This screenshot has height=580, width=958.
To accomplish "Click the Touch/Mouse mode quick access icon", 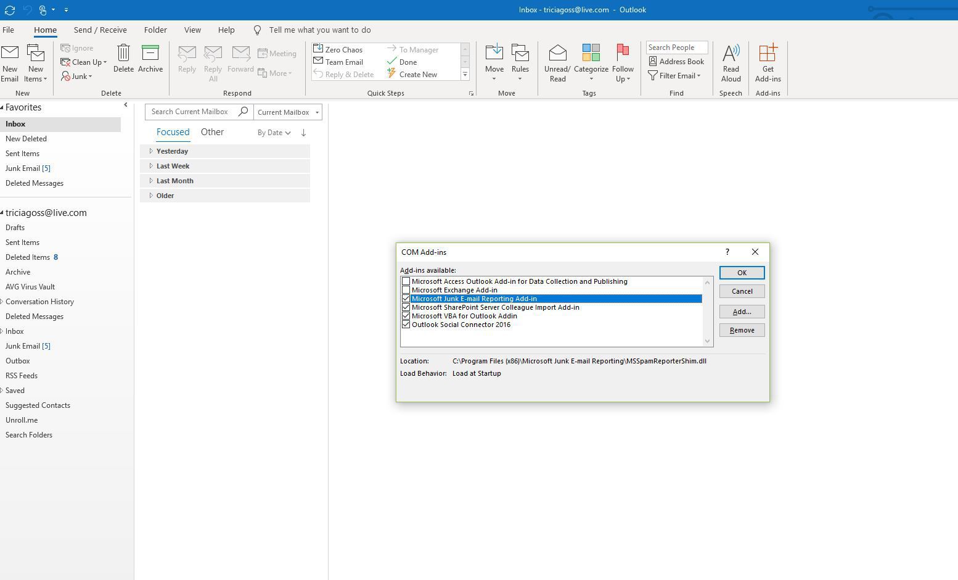I will tap(43, 10).
